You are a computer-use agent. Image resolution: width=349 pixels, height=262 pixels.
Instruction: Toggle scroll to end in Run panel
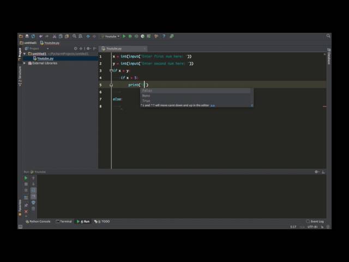[33, 196]
